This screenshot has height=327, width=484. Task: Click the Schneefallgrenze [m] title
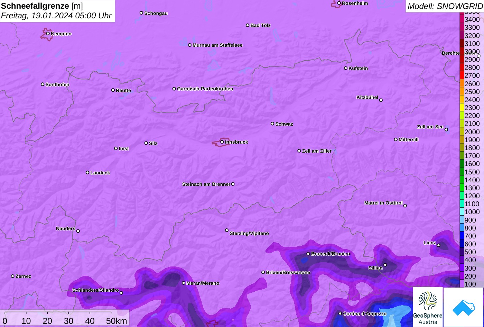[42, 6]
